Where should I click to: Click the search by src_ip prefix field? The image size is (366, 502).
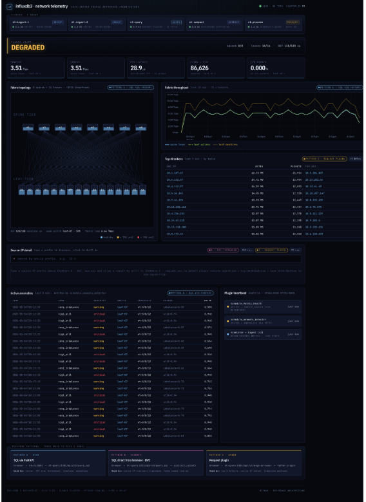tap(156, 259)
